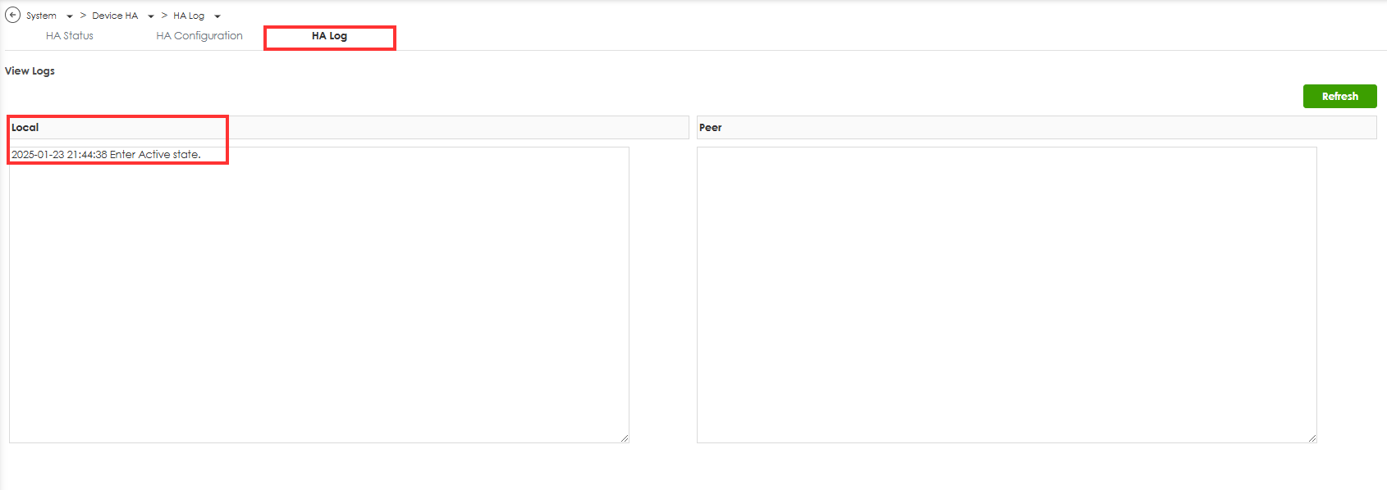Click the Peer log column header

tap(711, 128)
